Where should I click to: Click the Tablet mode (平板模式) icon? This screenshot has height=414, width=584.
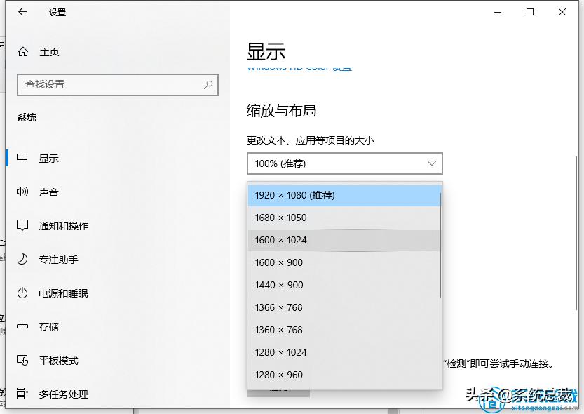coord(22,361)
